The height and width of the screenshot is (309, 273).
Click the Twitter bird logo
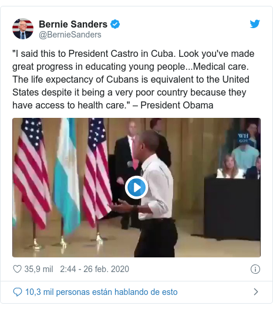pyautogui.click(x=255, y=24)
